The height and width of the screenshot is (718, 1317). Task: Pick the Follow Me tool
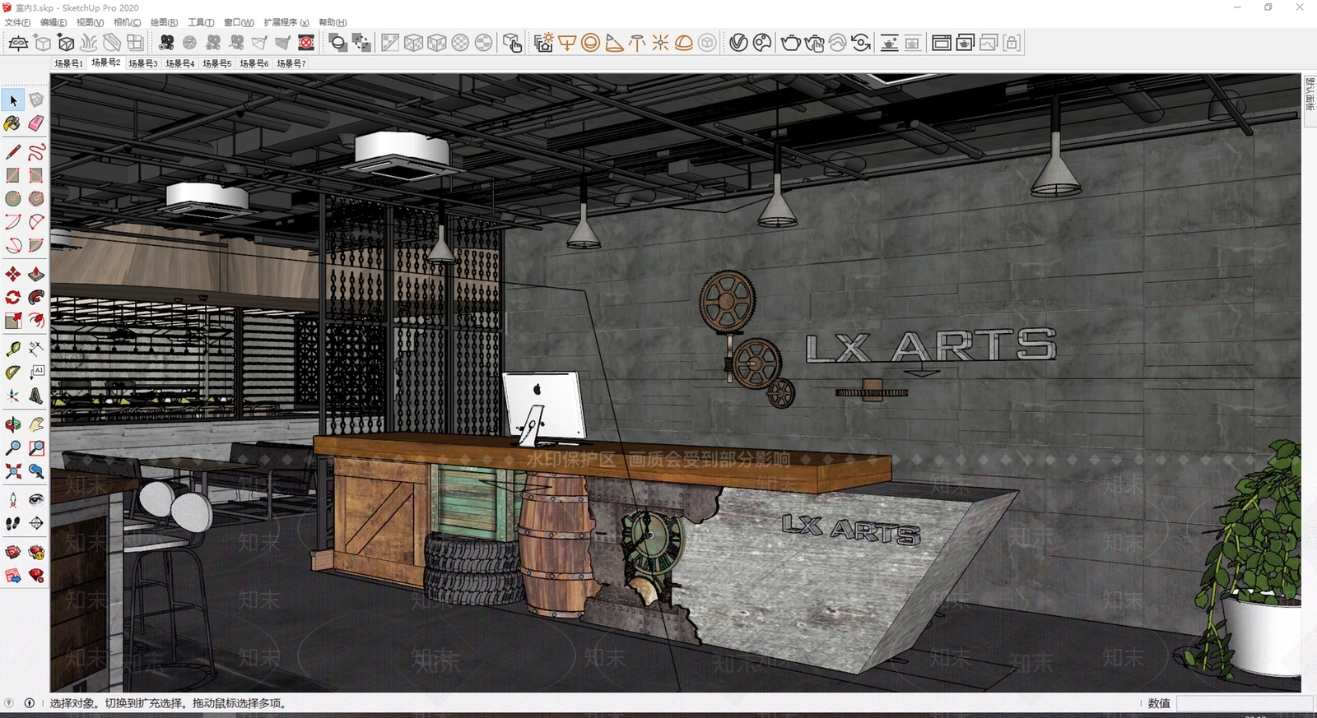point(36,297)
